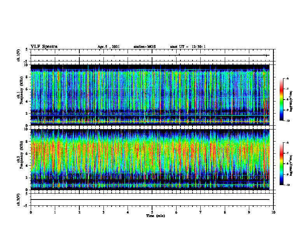Viewport: 308px width, 238px height.
Task: Click time axis tick label "7"
Action: (x=201, y=212)
